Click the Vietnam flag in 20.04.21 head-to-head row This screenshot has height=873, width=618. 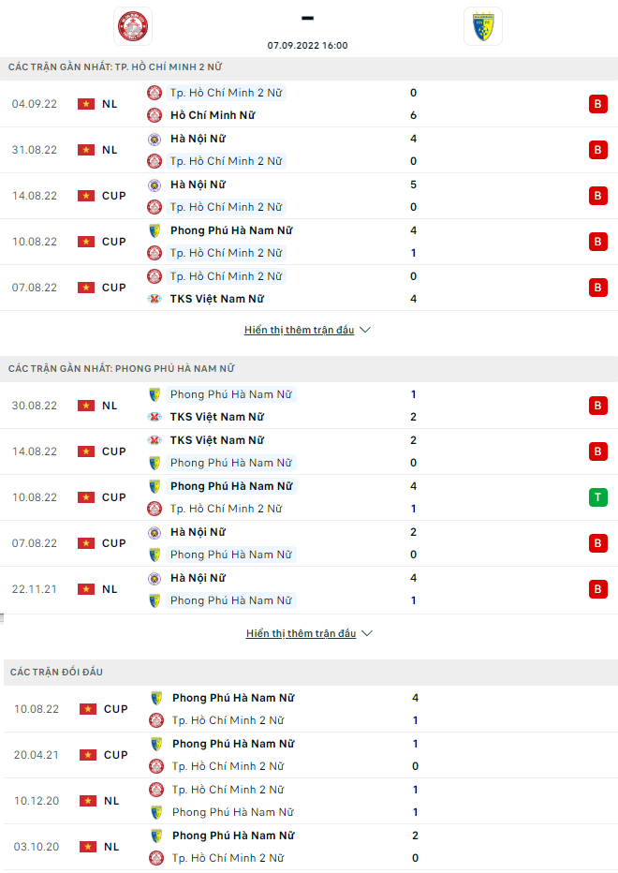88,755
